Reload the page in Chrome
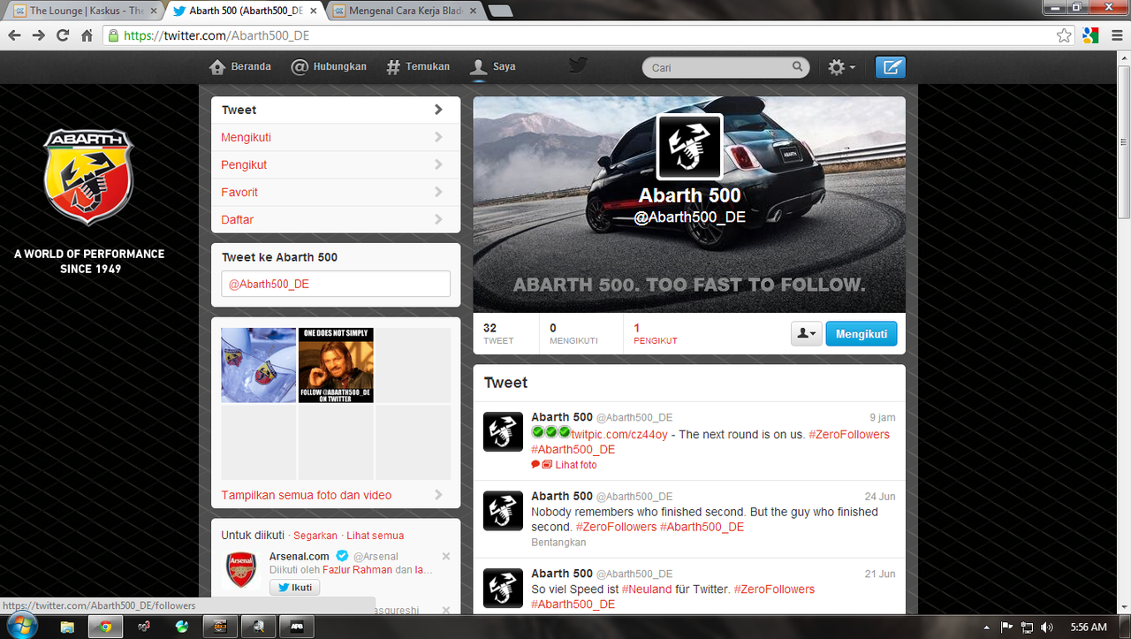Screen dimensions: 1131x639 (62, 35)
